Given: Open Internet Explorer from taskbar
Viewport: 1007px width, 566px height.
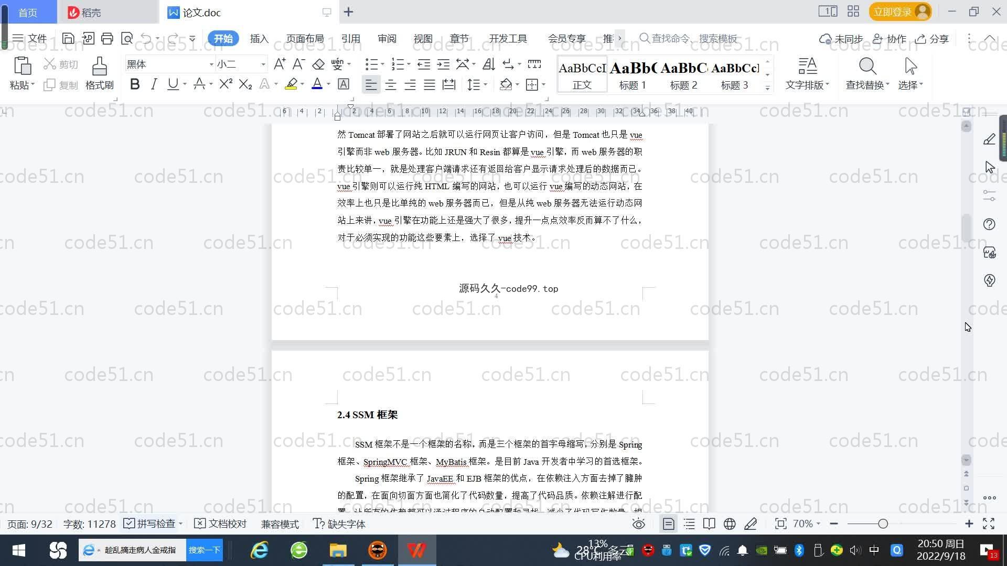Looking at the screenshot, I should 260,550.
